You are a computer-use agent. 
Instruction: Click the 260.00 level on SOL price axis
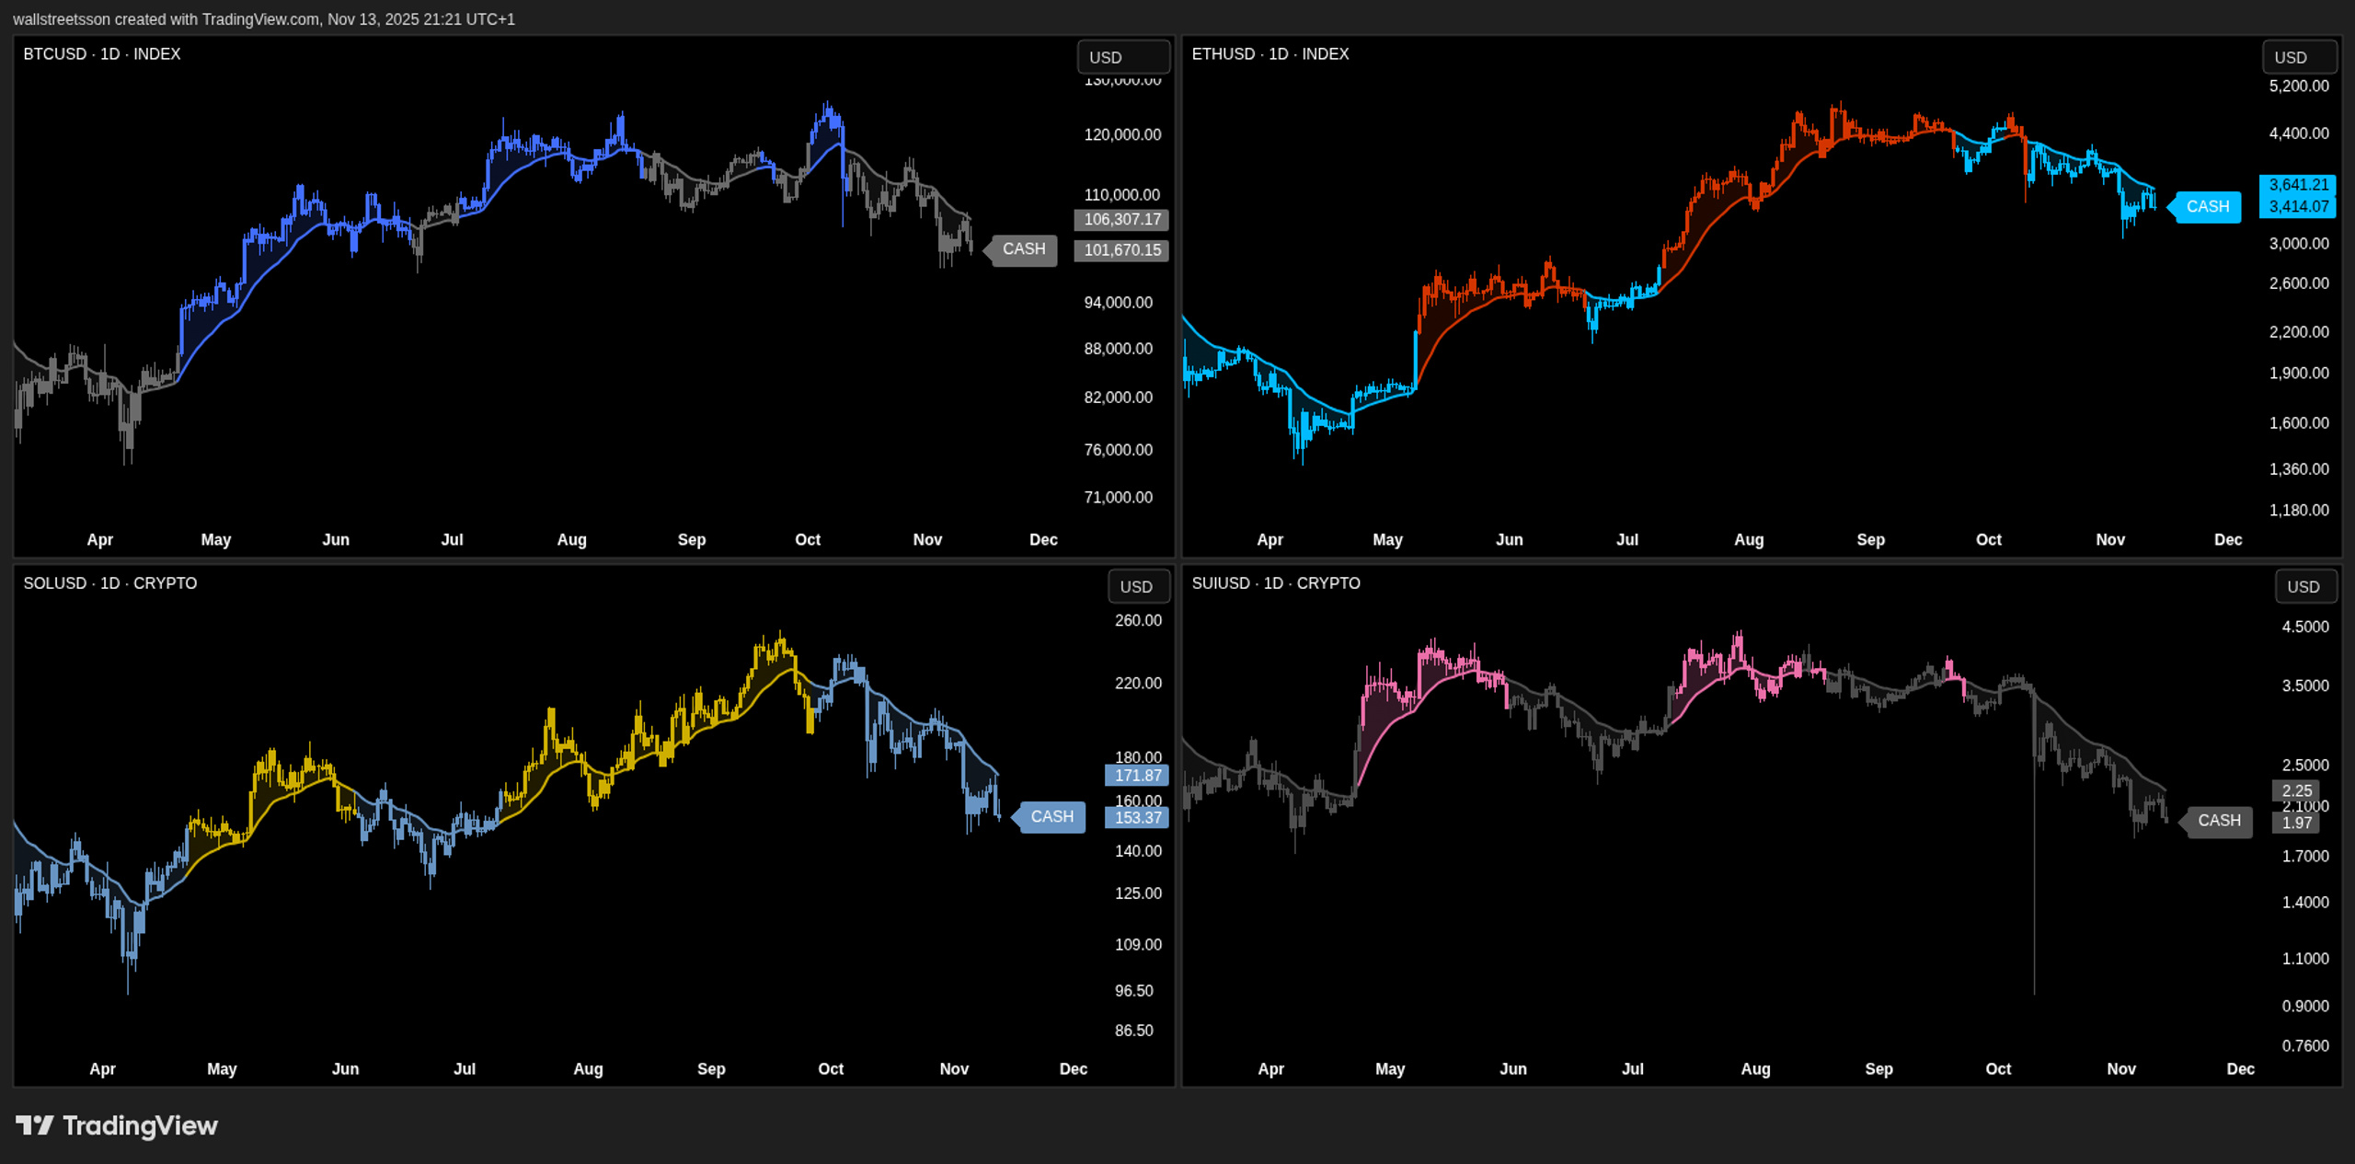pyautogui.click(x=1138, y=621)
